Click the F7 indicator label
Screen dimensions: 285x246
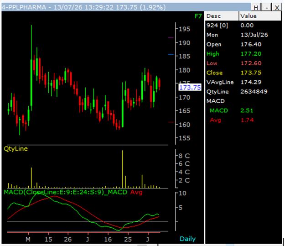pos(198,16)
